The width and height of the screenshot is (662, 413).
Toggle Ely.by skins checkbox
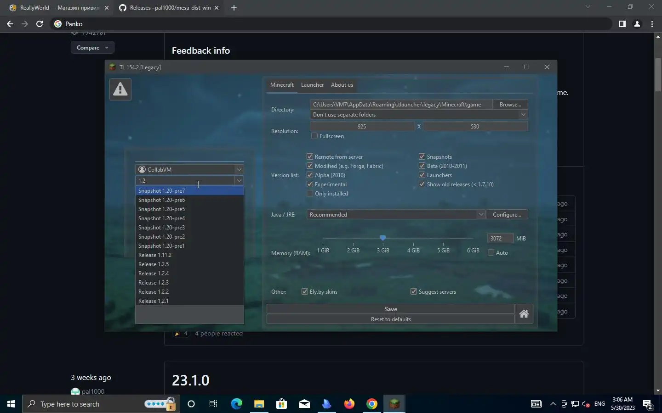tap(305, 292)
